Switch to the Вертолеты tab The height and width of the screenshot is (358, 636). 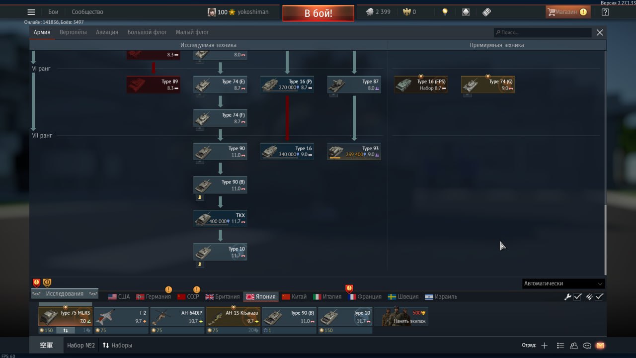(x=73, y=32)
